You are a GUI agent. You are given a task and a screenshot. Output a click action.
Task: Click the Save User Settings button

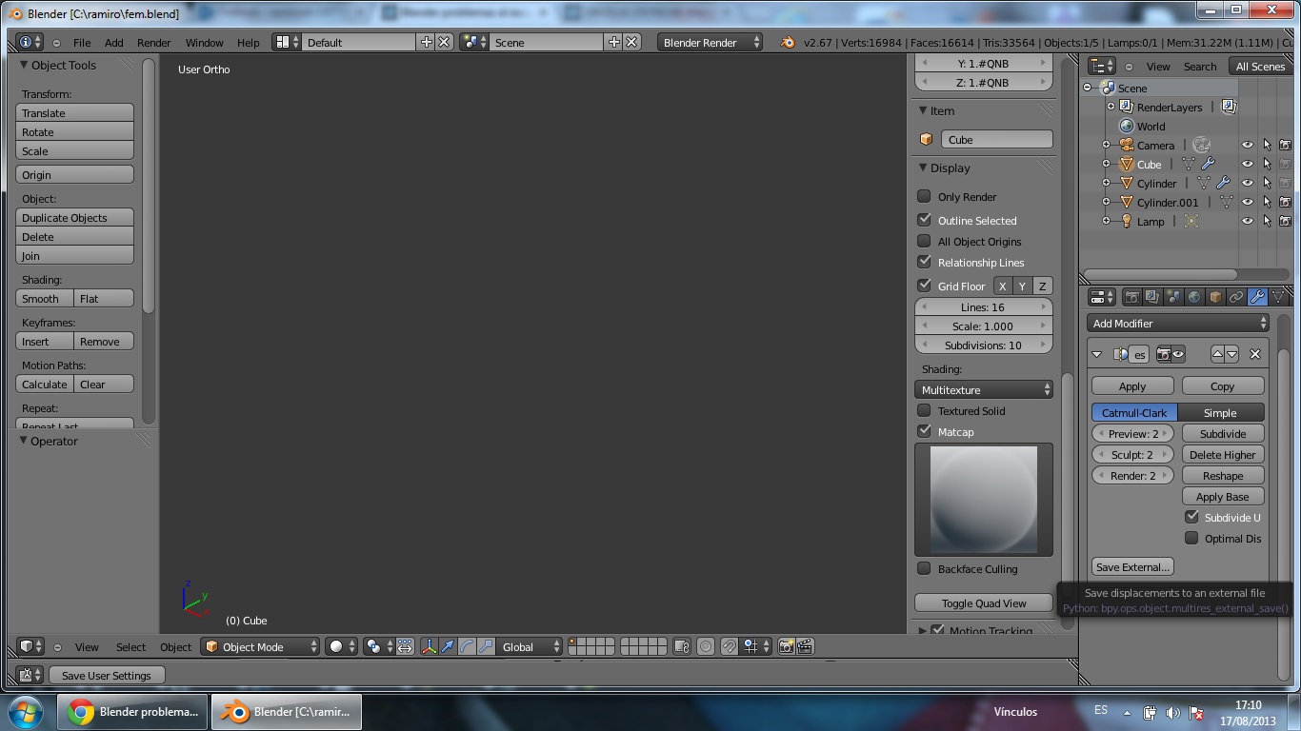107,675
